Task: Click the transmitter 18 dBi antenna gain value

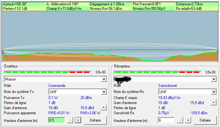Action: [53, 108]
